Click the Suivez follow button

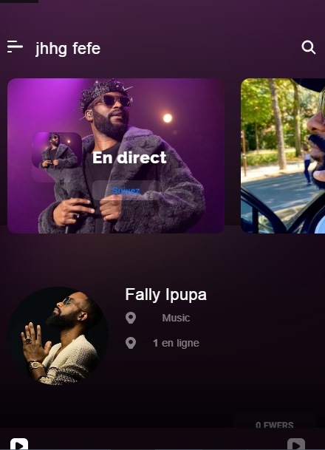pos(126,191)
